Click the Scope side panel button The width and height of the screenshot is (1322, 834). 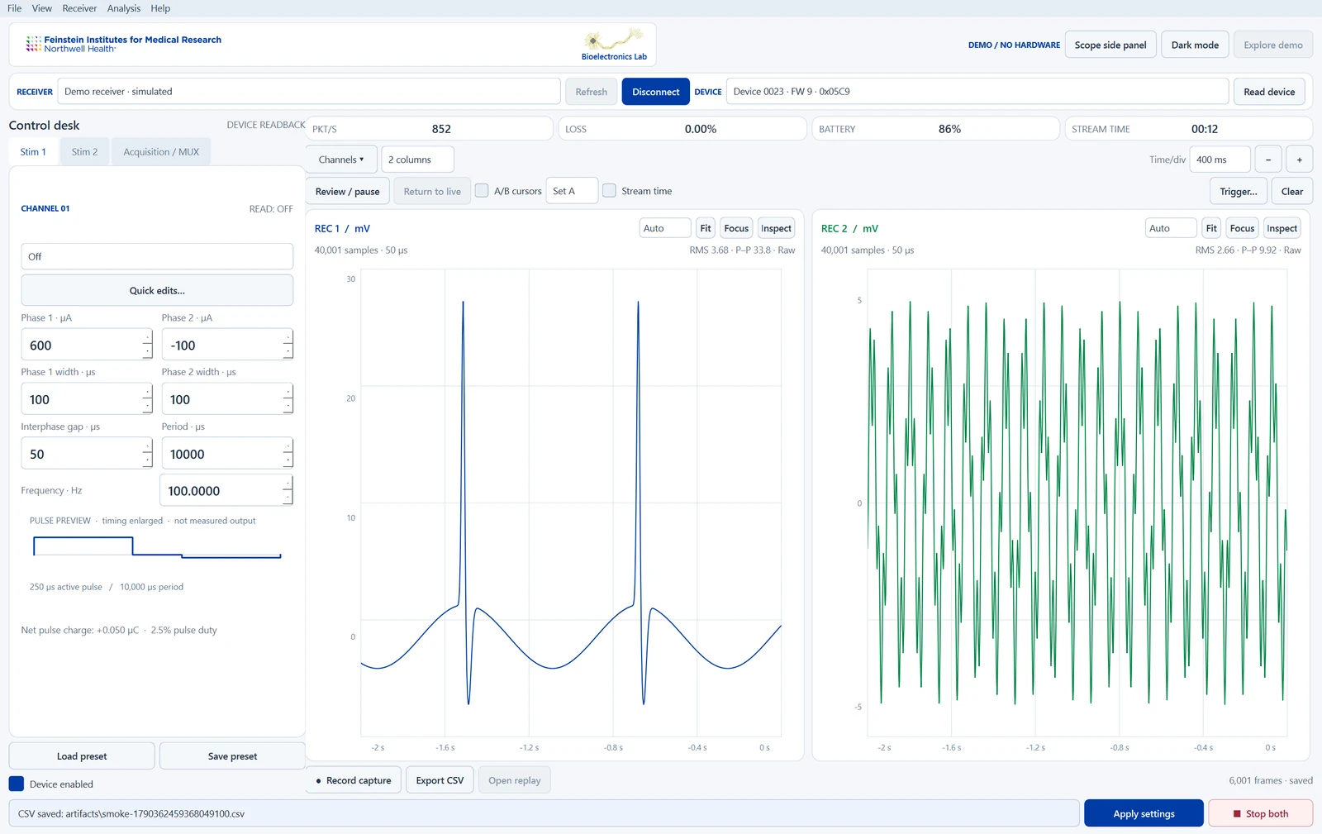(x=1110, y=45)
